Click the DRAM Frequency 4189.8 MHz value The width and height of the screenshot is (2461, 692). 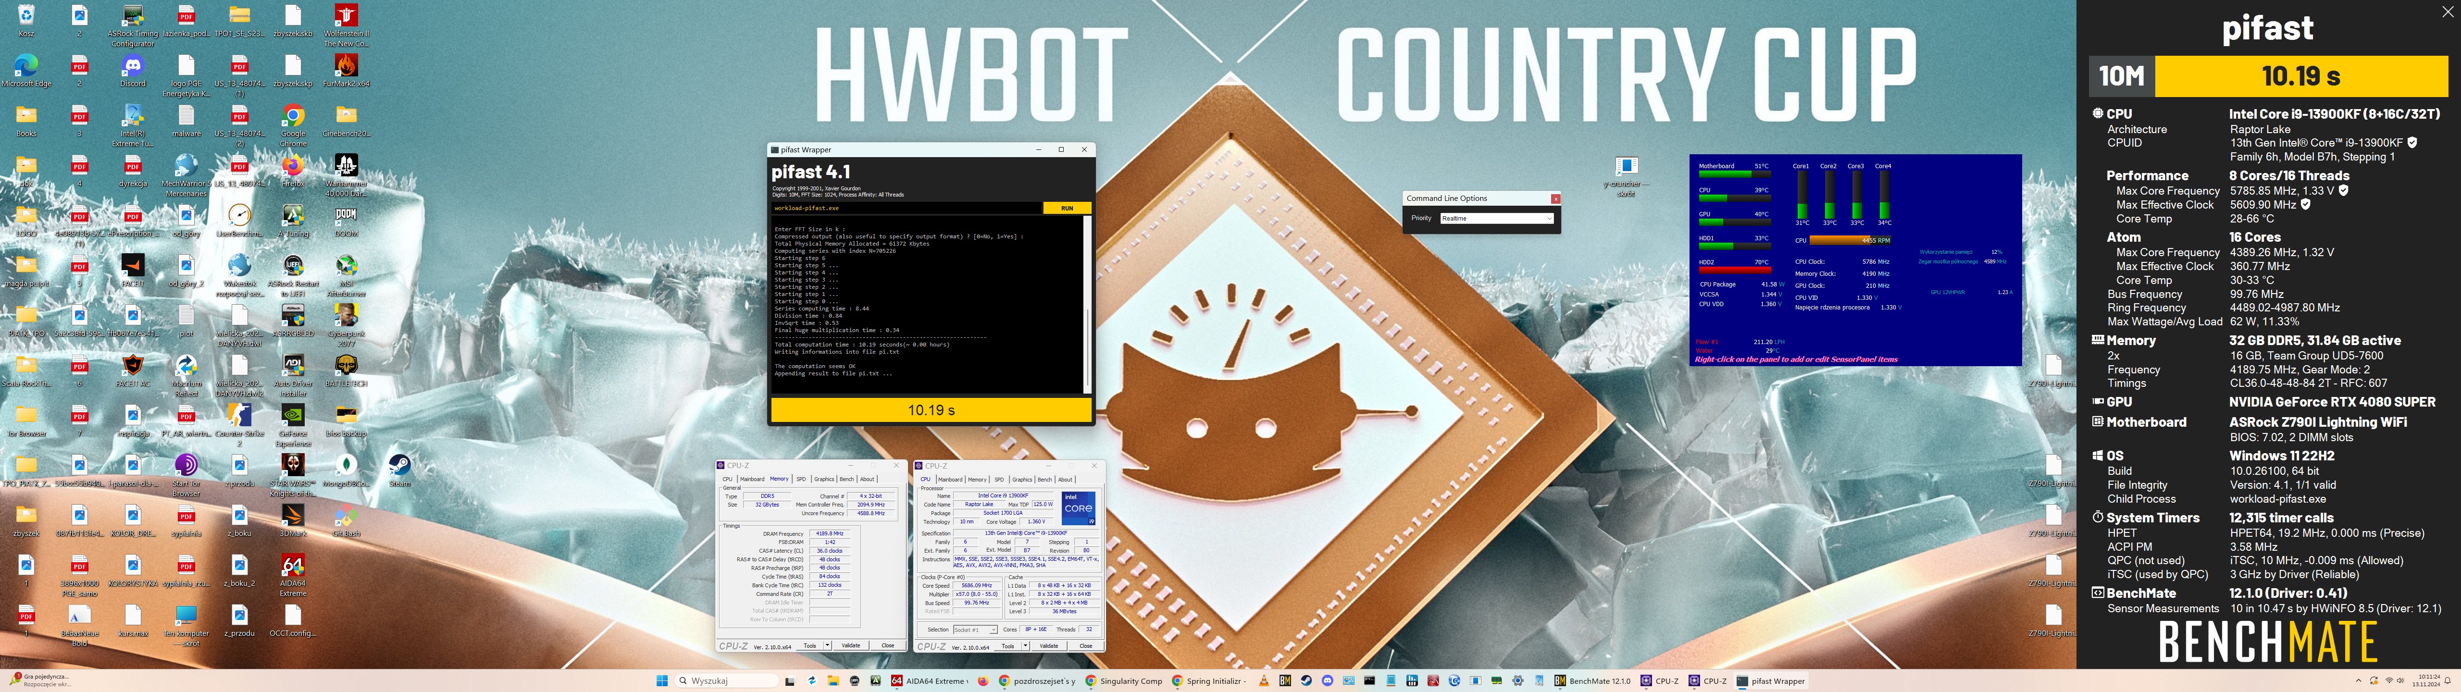click(830, 534)
